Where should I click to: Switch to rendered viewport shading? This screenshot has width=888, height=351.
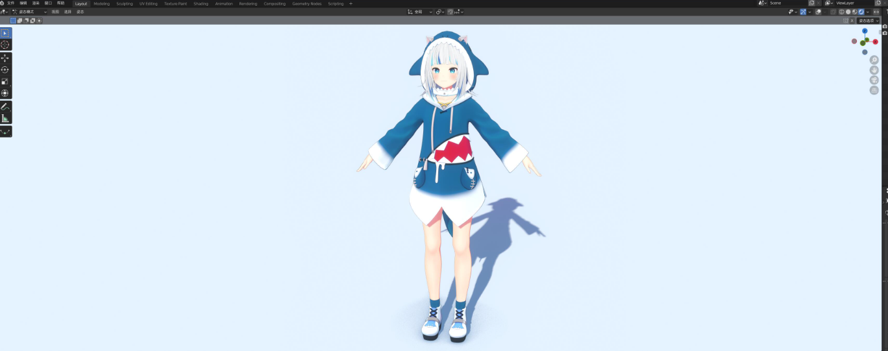861,12
